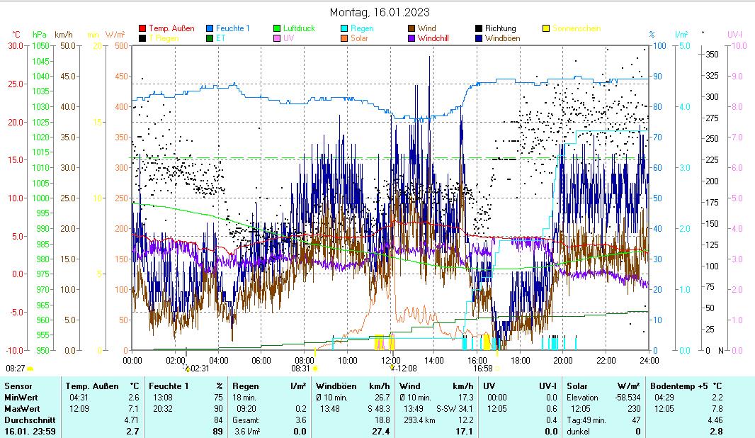Click the dark blue Windböen legend square
Viewport: 755px width, 438px height.
point(479,38)
